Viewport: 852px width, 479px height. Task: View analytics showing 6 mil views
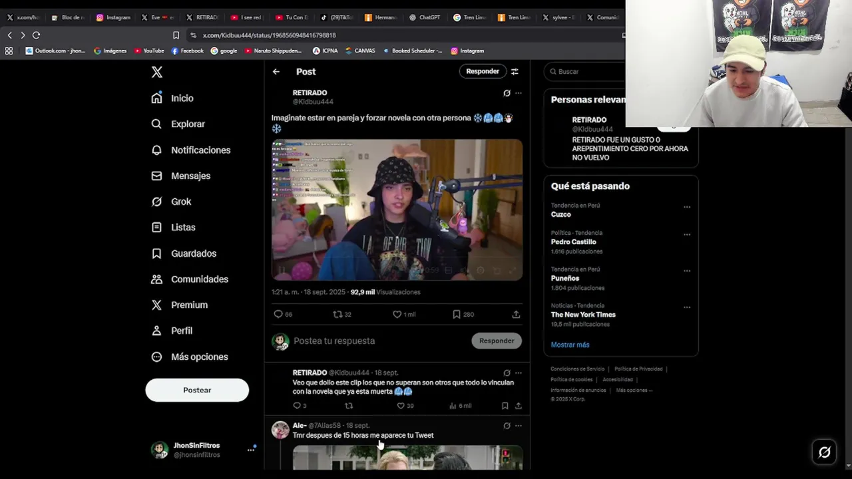[460, 406]
